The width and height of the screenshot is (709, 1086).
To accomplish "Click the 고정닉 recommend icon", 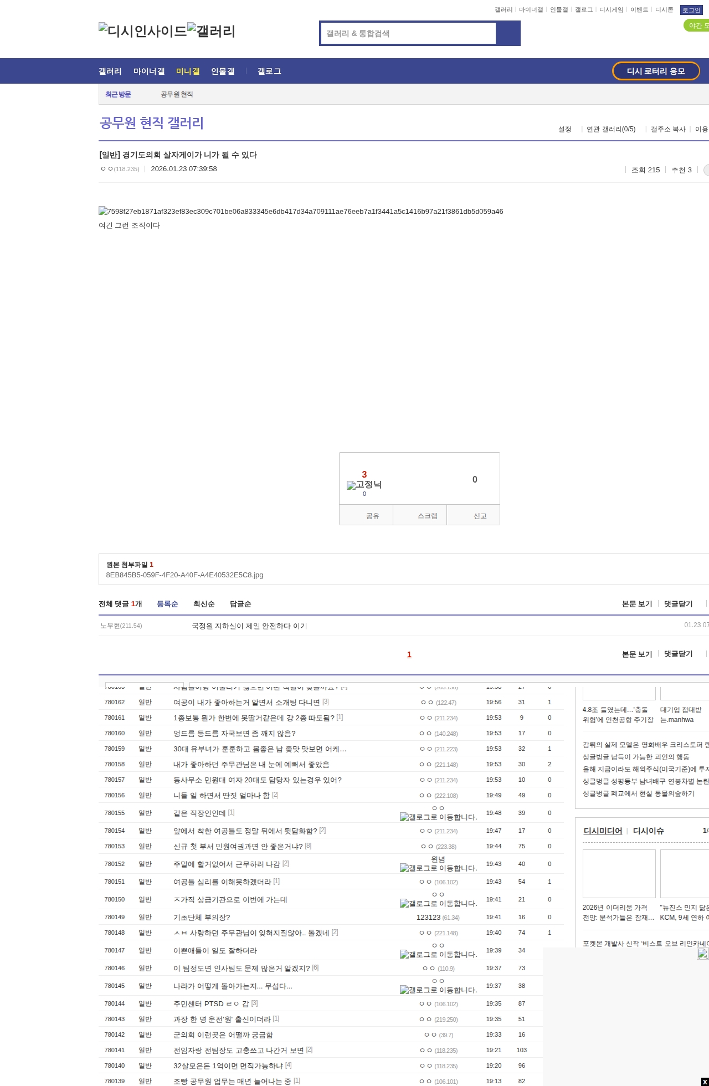I will [x=364, y=485].
